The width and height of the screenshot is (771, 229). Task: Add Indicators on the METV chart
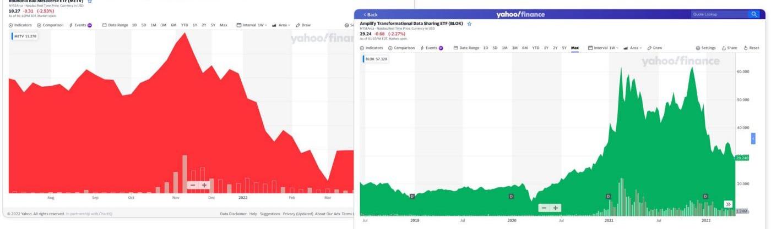tap(21, 25)
